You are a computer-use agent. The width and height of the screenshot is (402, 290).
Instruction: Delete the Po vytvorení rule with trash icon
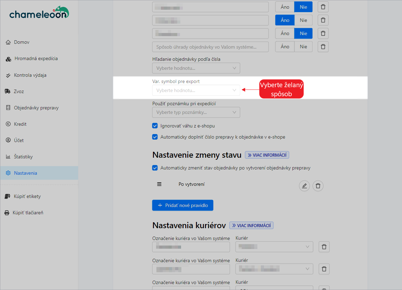coord(318,186)
